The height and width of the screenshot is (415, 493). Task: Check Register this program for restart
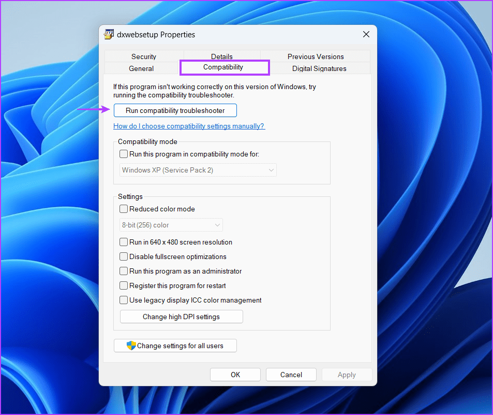click(124, 285)
